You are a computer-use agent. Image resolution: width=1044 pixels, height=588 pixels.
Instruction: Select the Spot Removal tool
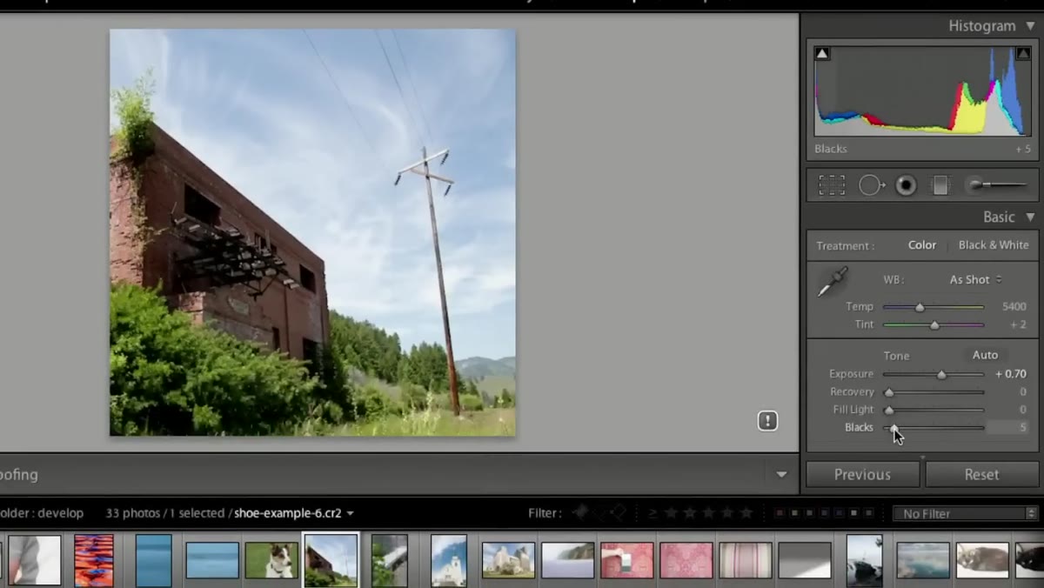(x=871, y=185)
